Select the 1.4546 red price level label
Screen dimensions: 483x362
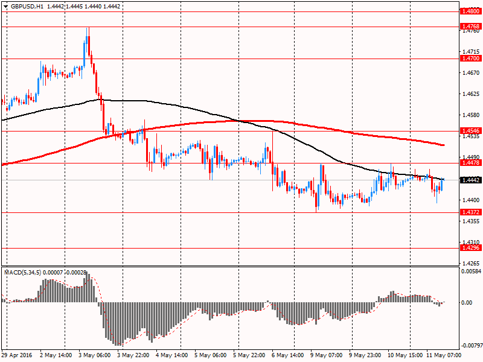point(471,131)
